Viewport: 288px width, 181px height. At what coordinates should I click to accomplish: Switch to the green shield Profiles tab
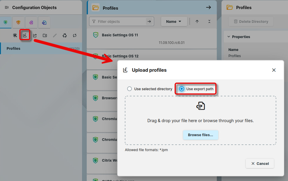click(x=6, y=22)
